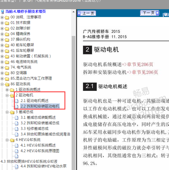
Task: Collapse the '3 差减总成' subfolder
Action: pyautogui.click(x=7, y=112)
